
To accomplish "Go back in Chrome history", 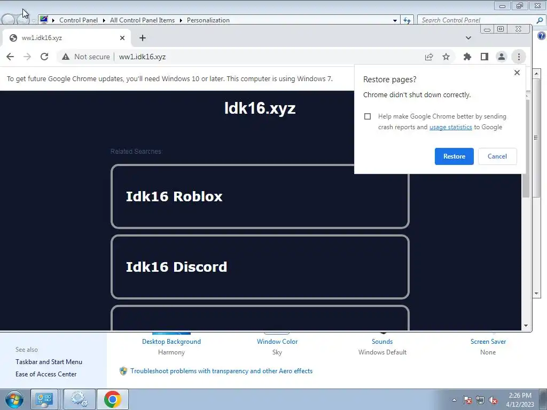I will click(10, 57).
